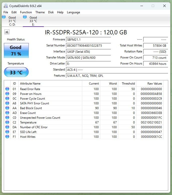
Task: Open the File menu
Action: [x=6, y=12]
